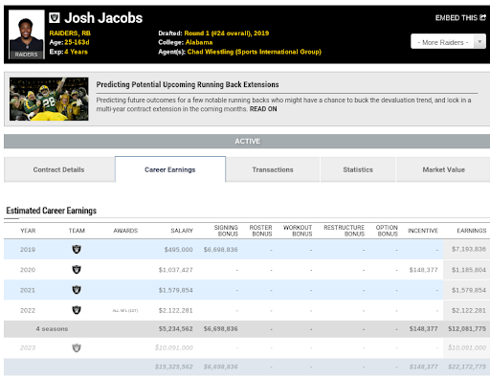
Task: Click the Exp: 4 Years text
Action: [x=68, y=52]
